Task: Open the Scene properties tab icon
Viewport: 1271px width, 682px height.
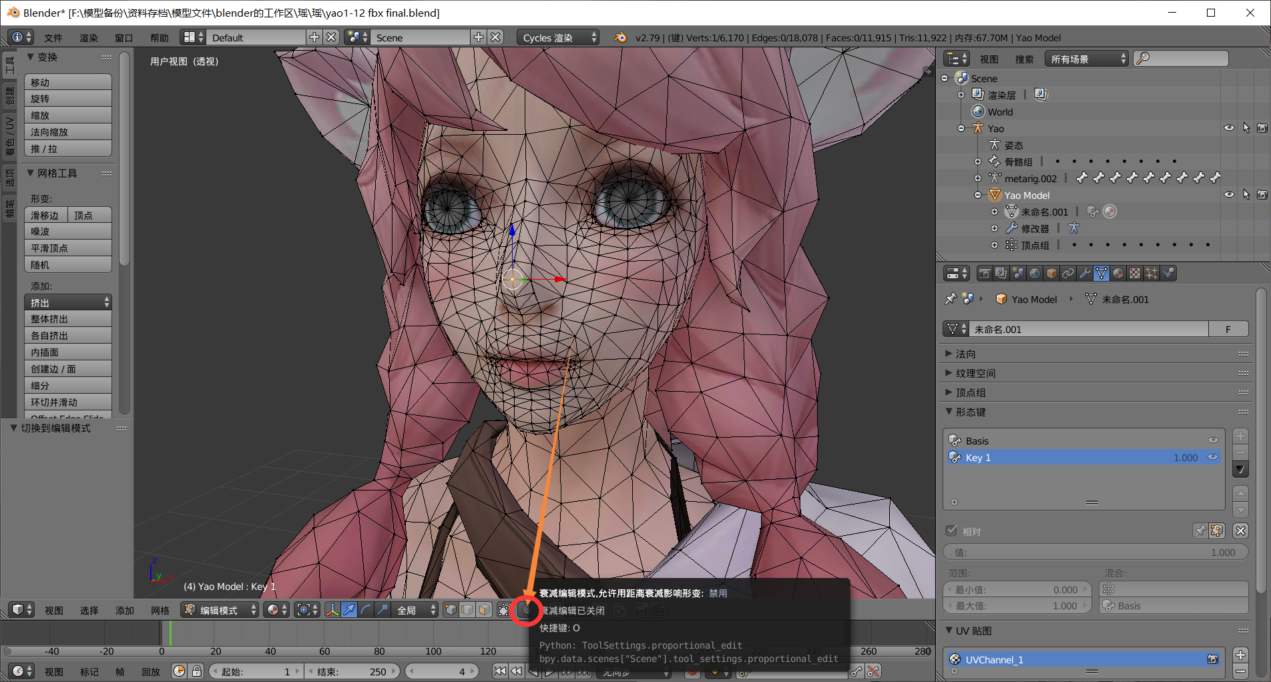Action: pos(1018,274)
